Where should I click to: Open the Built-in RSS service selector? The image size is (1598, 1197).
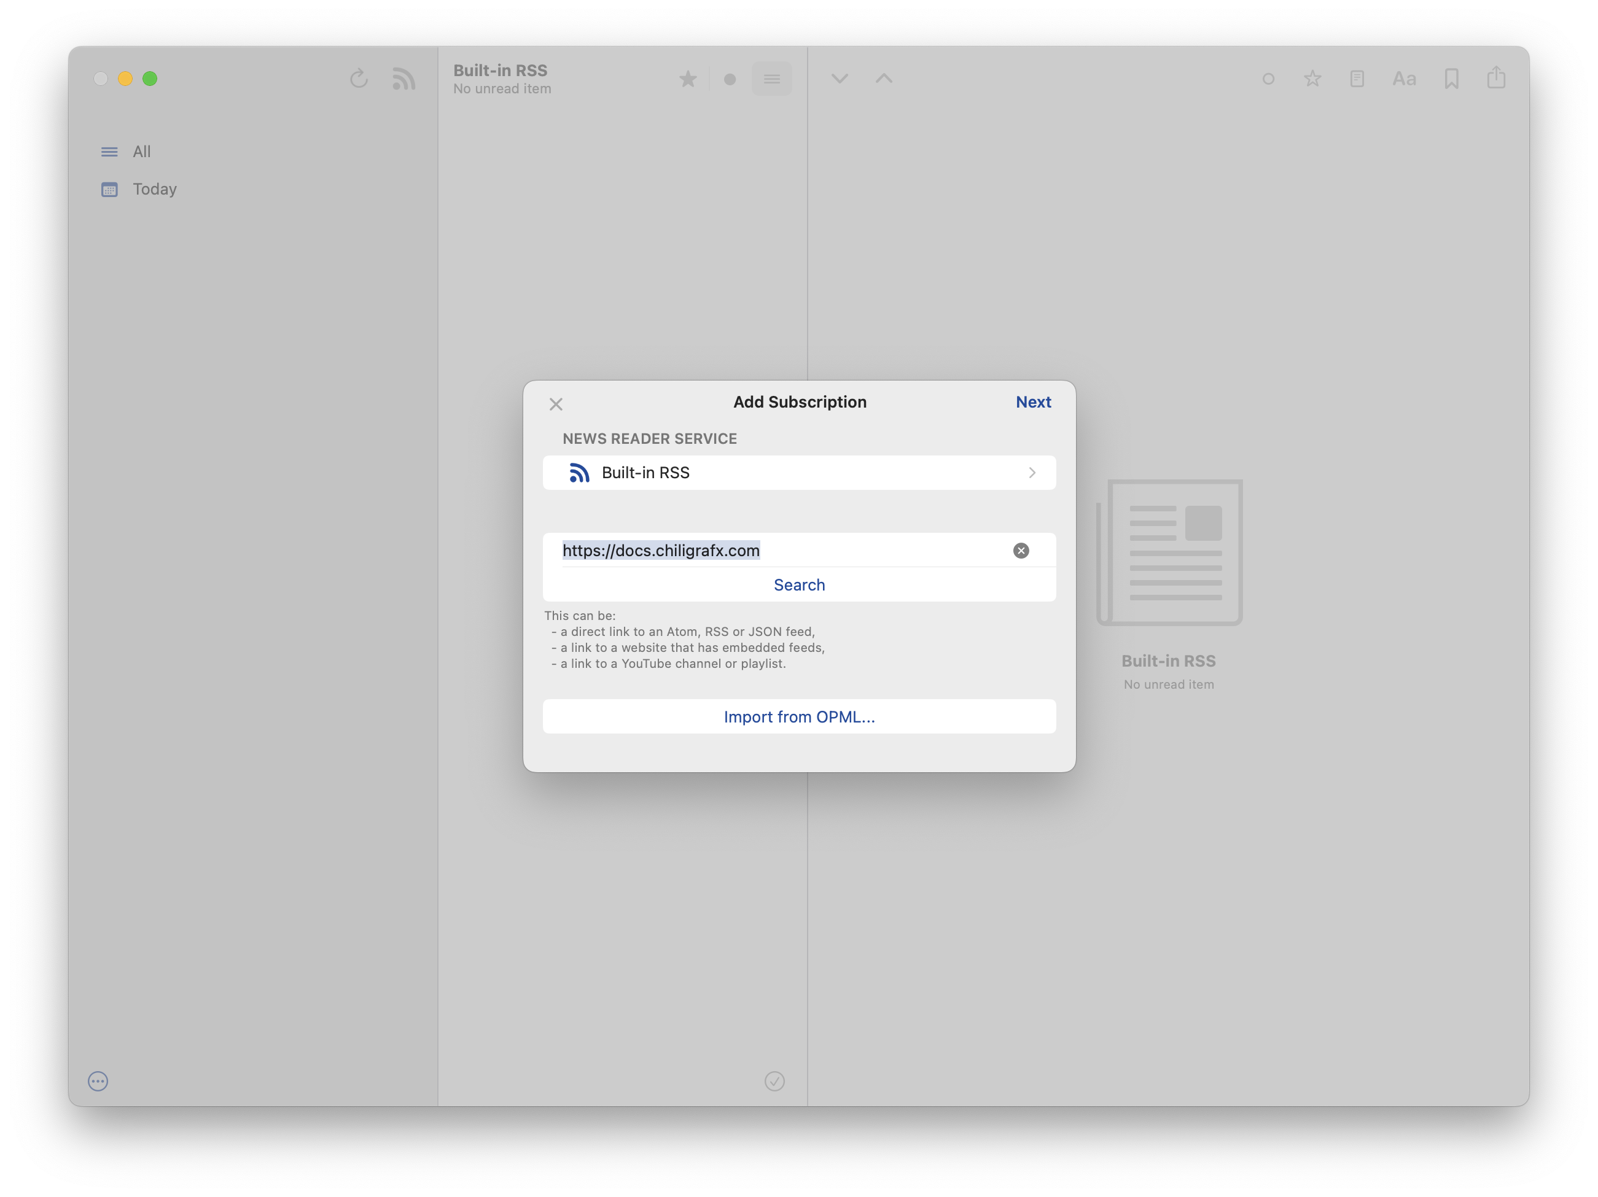[x=799, y=473]
